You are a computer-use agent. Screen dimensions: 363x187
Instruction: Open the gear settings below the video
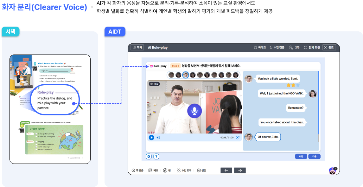pos(149,157)
